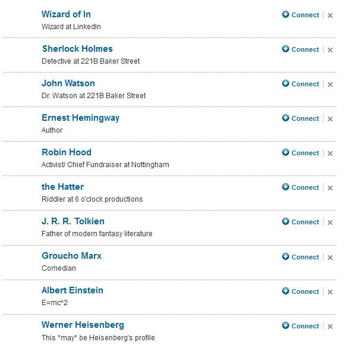Remove Groucho Marx suggestion via X icon

[x=330, y=257]
